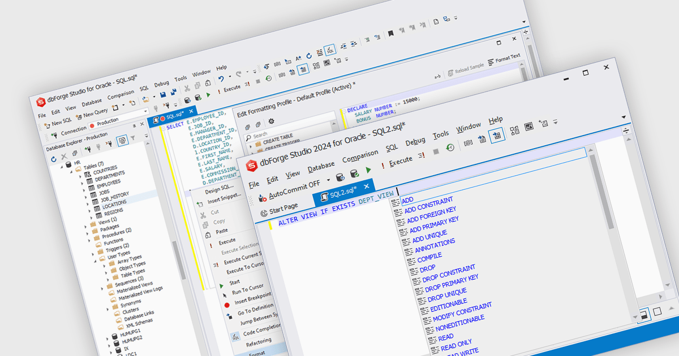Open the execution history clock icon in the front window
This screenshot has width=679, height=356.
[450, 147]
